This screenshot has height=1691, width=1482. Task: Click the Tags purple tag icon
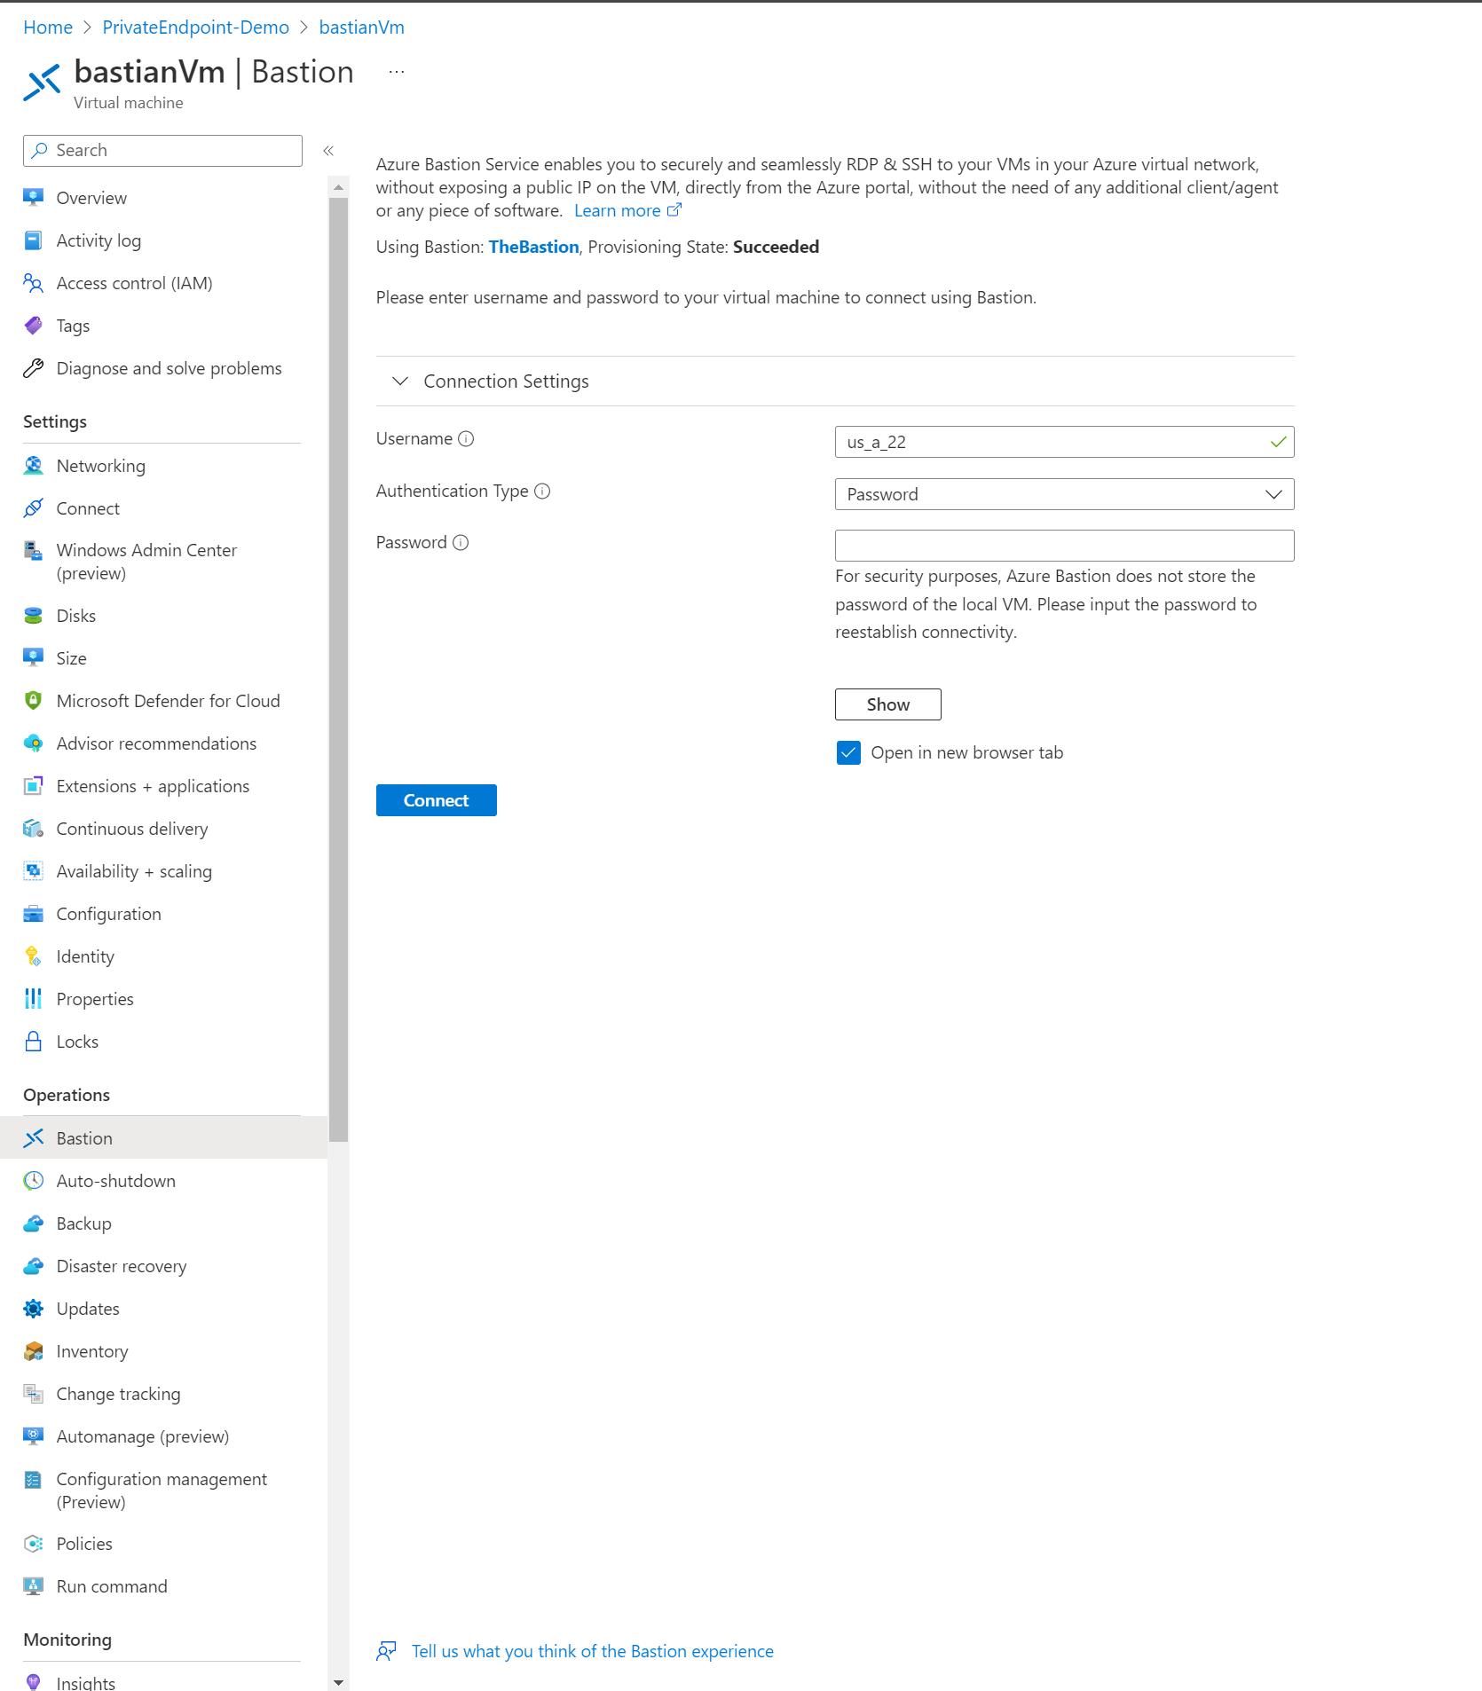[34, 326]
